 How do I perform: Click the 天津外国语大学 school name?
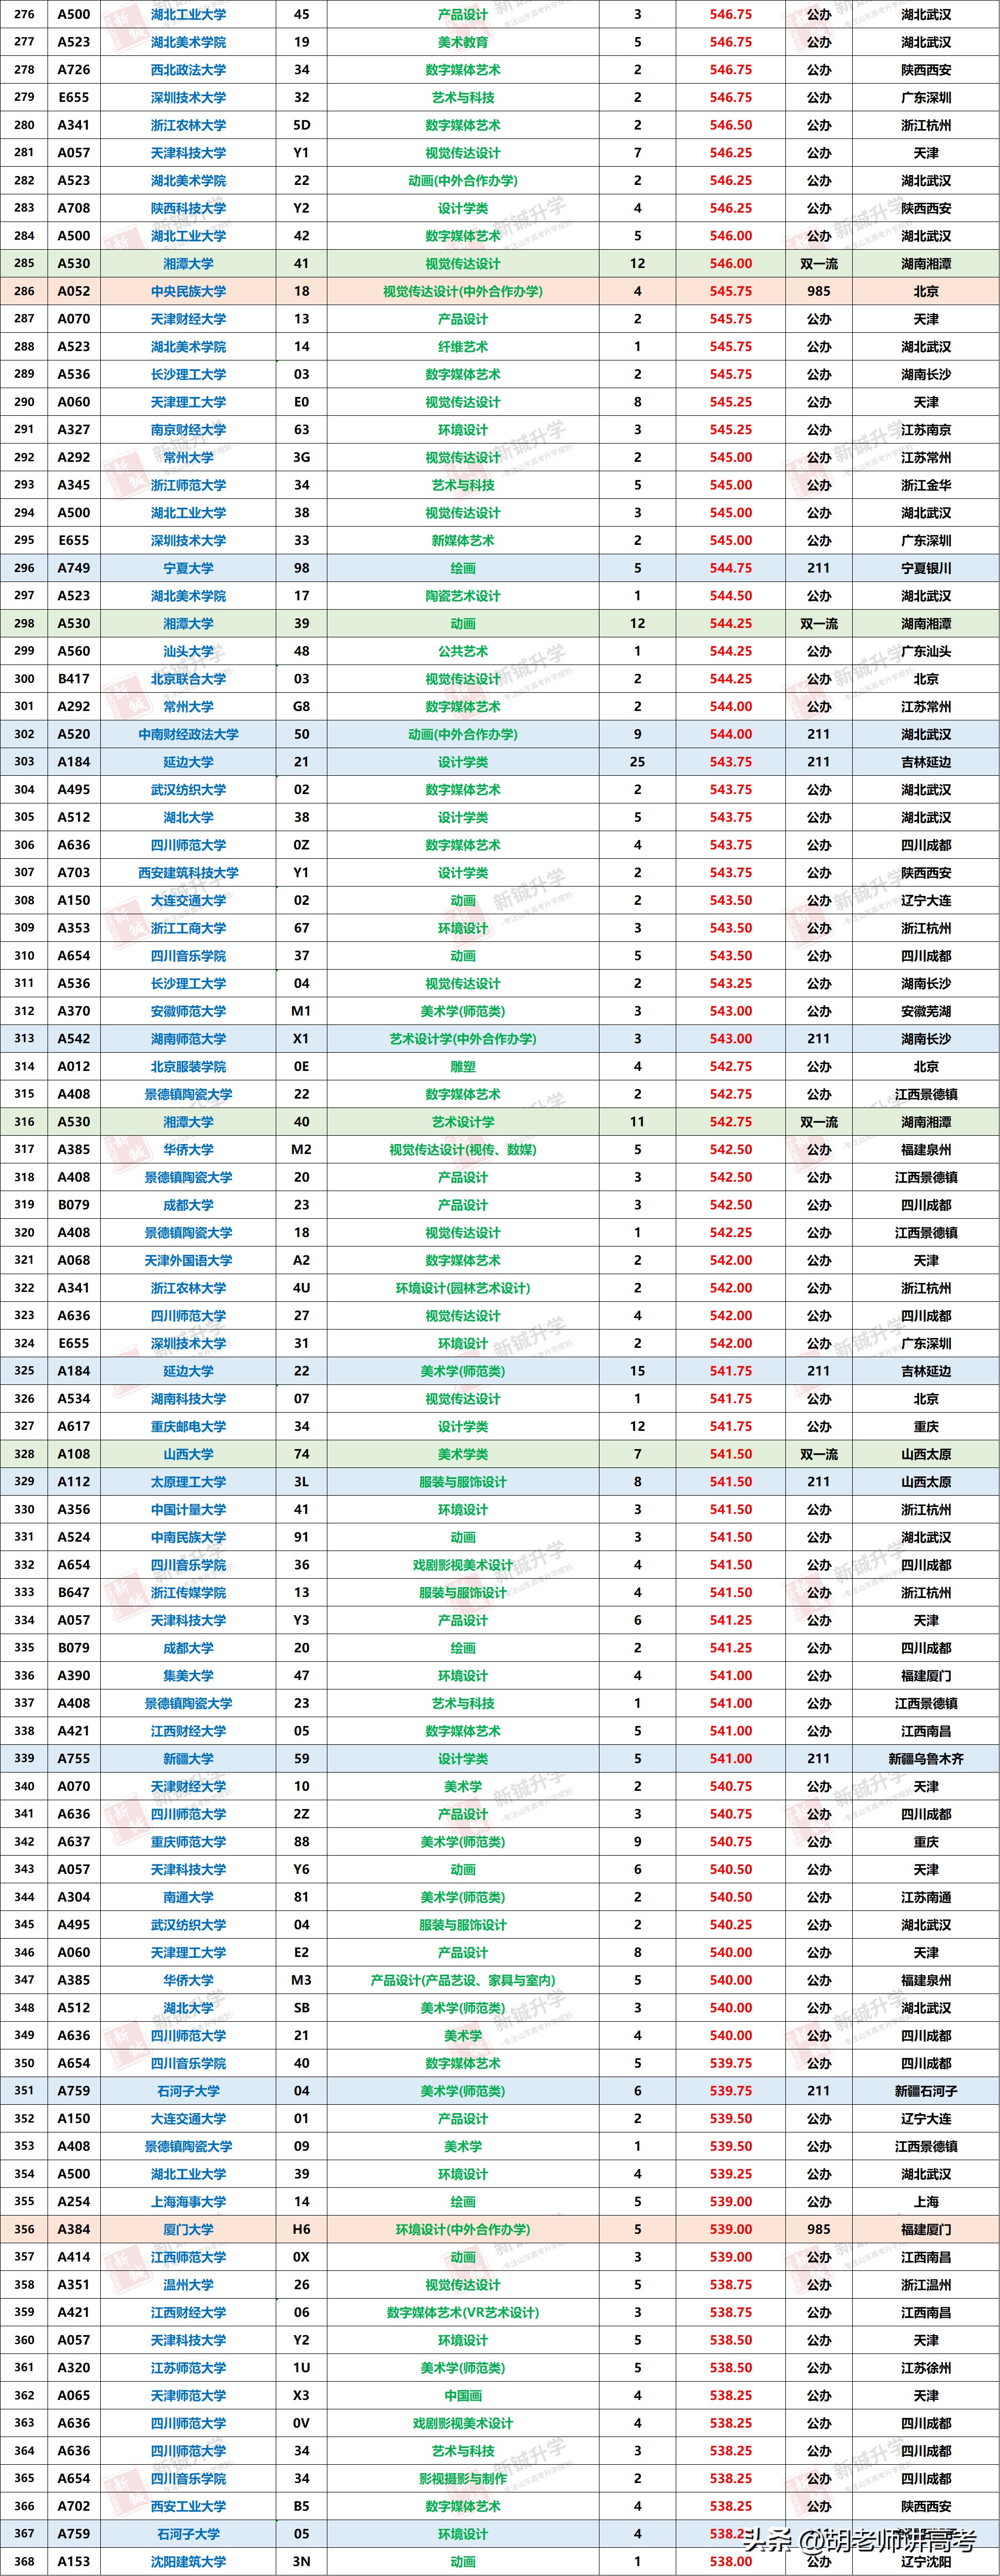pyautogui.click(x=188, y=1260)
